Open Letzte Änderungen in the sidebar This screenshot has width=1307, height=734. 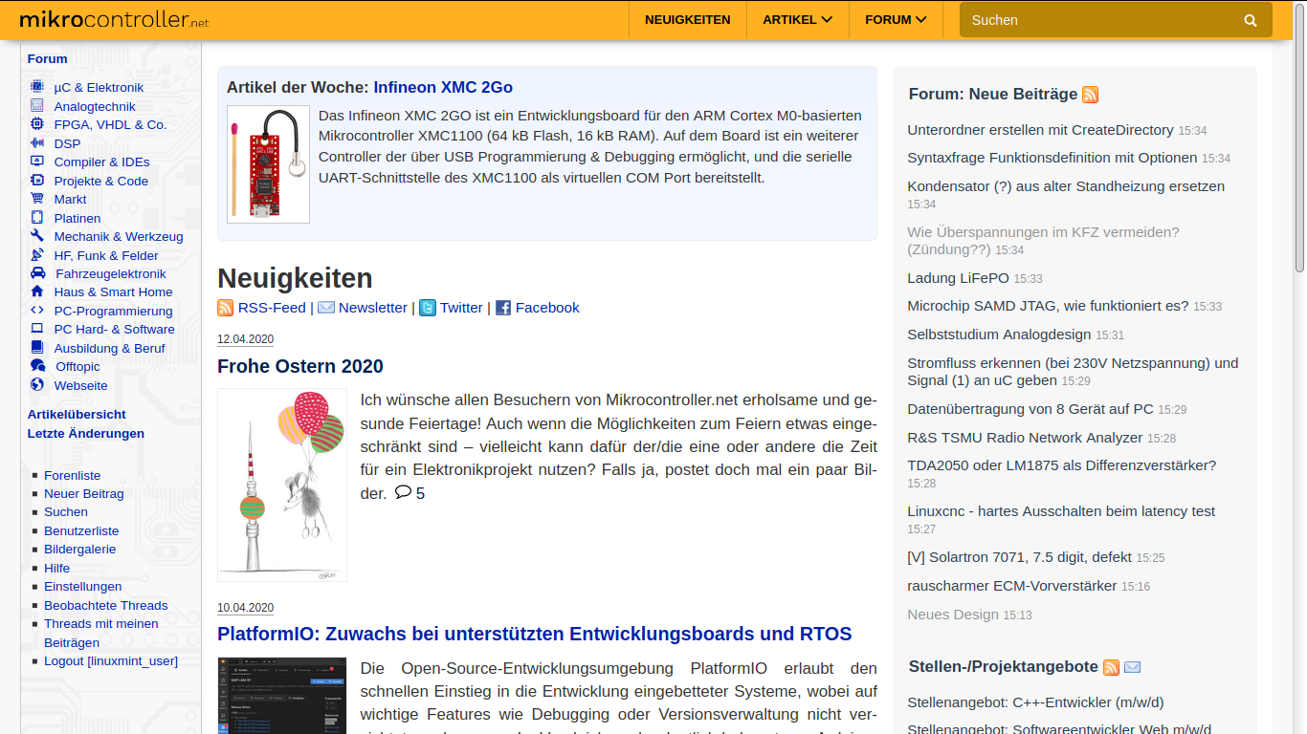point(86,433)
